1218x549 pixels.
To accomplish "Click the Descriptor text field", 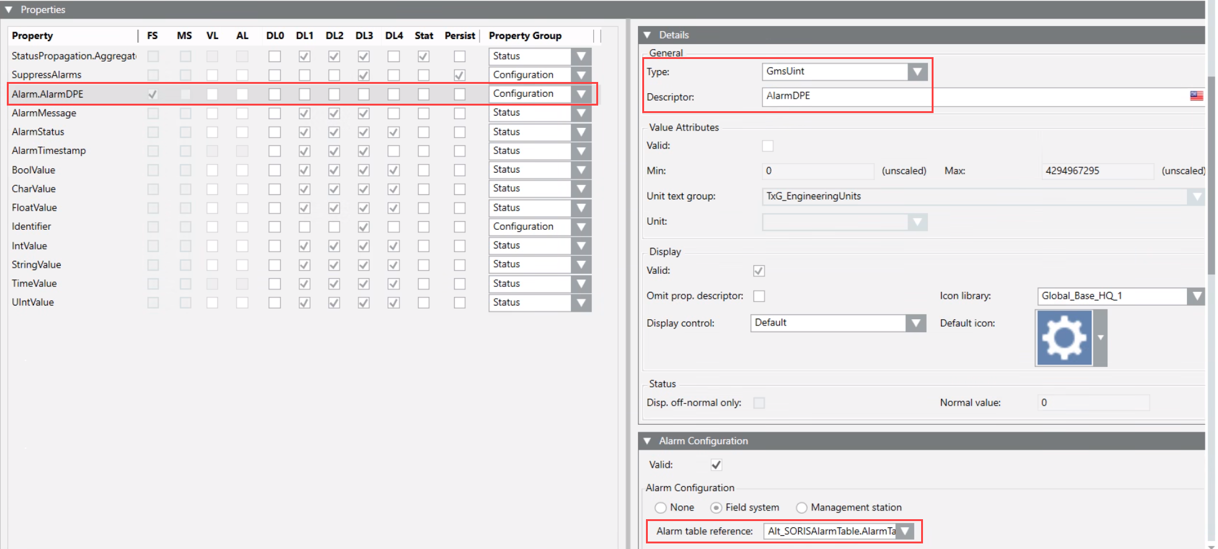I will (969, 96).
